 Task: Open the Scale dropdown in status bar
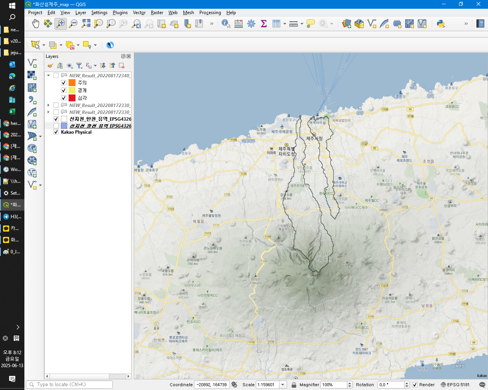(283, 385)
